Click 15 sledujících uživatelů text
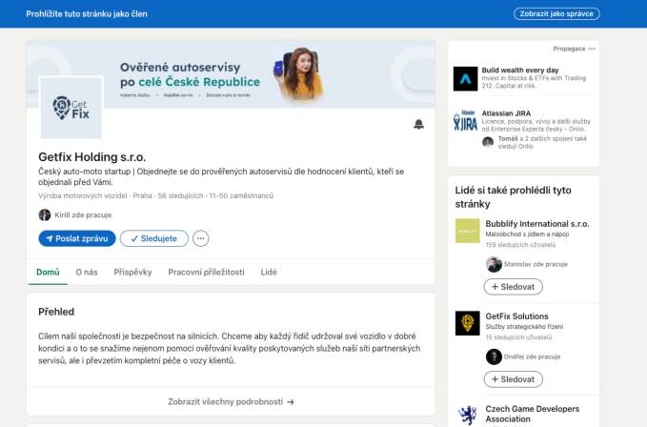The height and width of the screenshot is (427, 647). pyautogui.click(x=518, y=337)
